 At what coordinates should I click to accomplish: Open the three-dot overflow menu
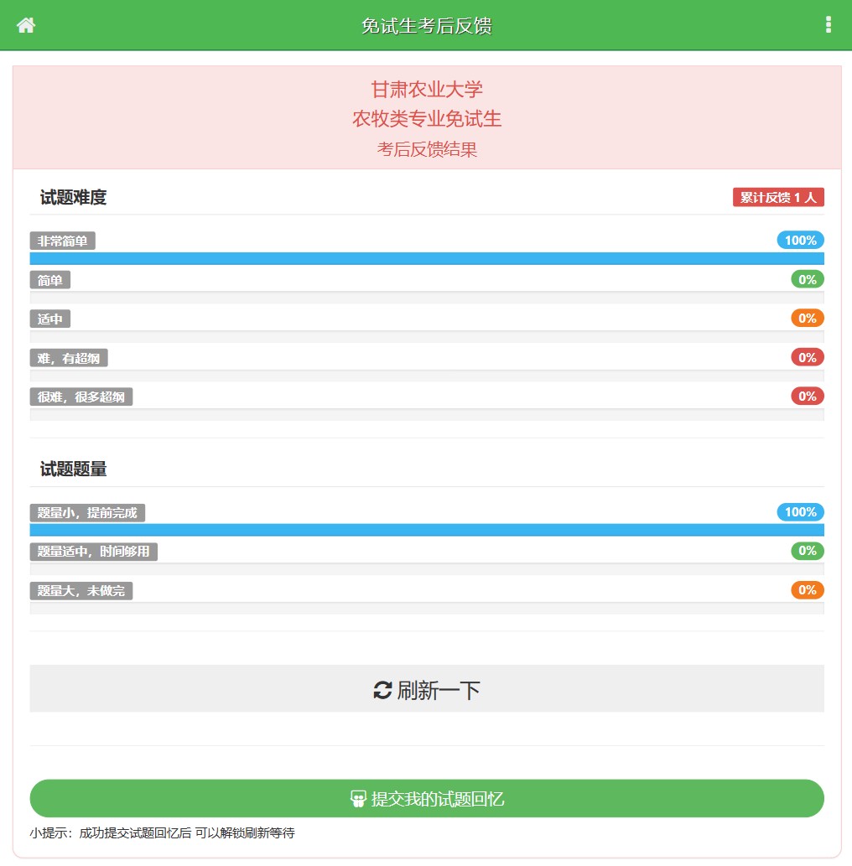click(x=828, y=25)
